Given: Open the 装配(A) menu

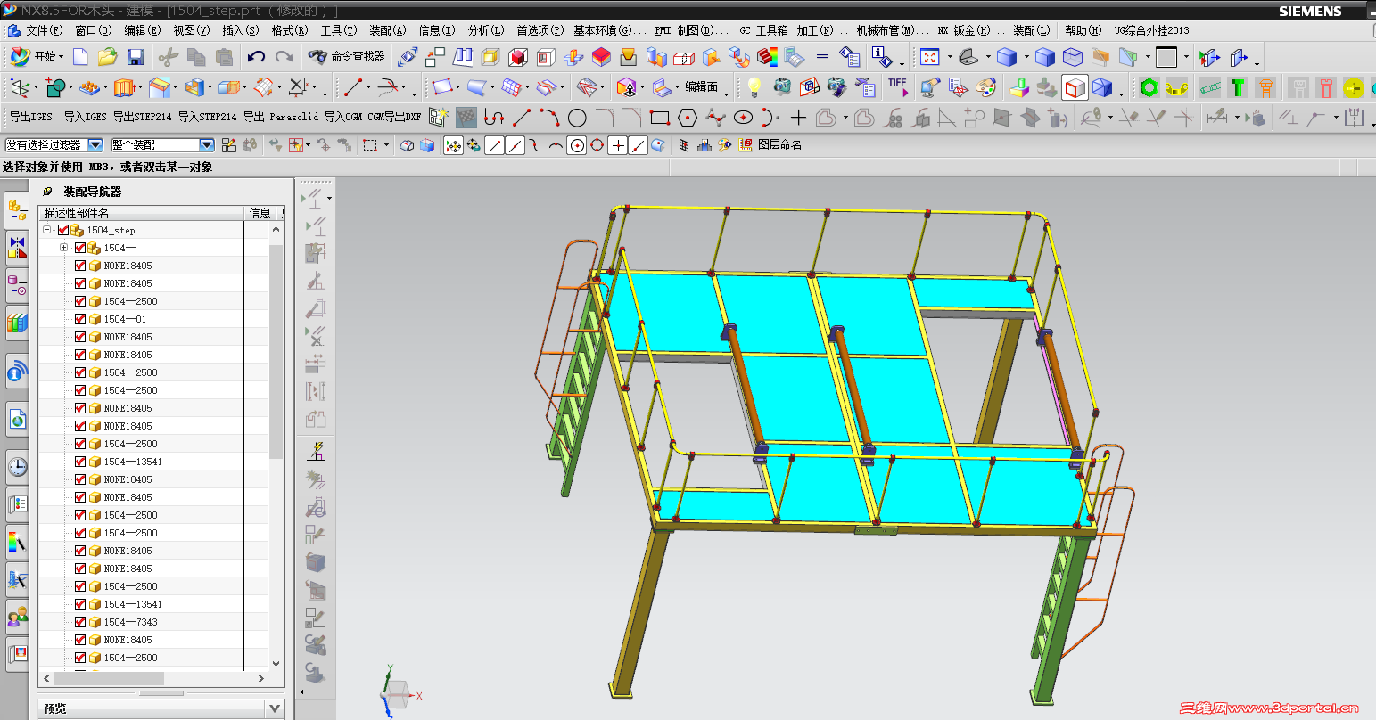Looking at the screenshot, I should pos(388,30).
